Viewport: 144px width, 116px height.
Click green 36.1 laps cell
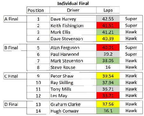[x=108, y=111]
